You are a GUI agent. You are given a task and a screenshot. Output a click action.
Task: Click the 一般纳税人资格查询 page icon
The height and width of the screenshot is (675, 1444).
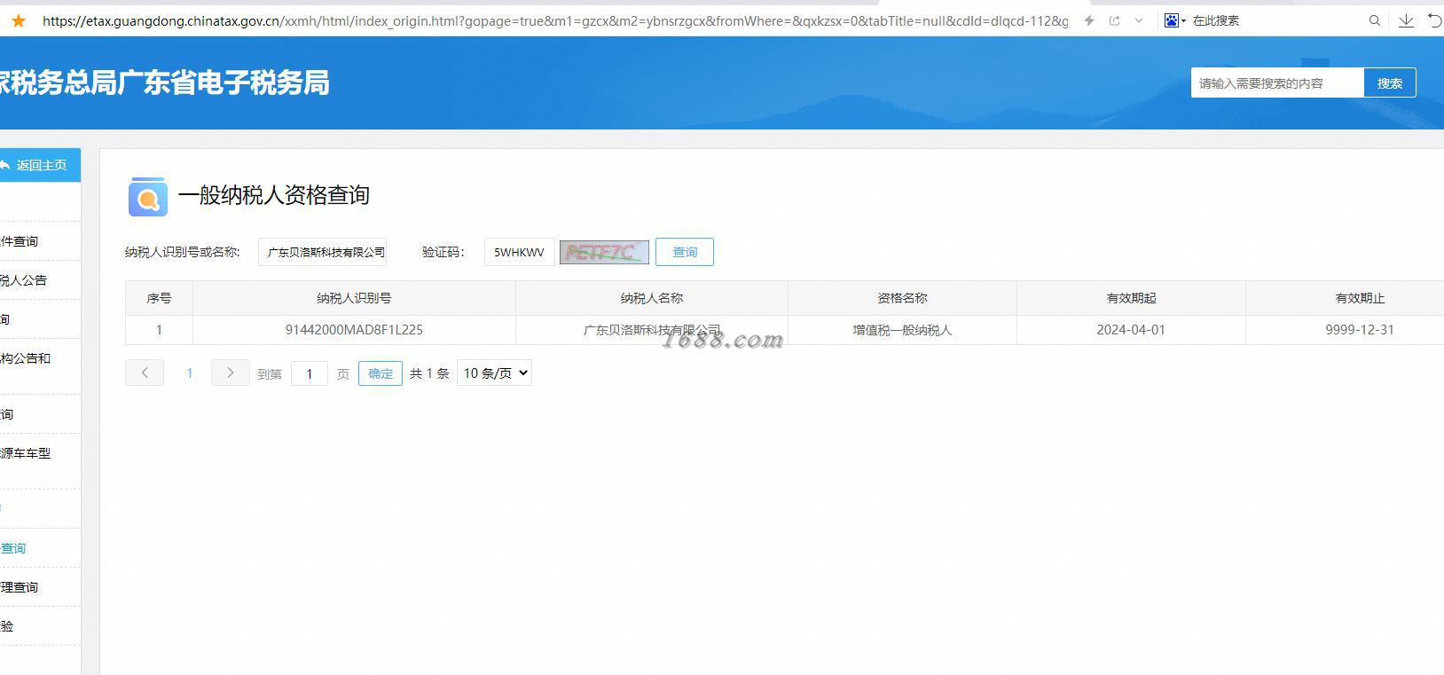(148, 196)
